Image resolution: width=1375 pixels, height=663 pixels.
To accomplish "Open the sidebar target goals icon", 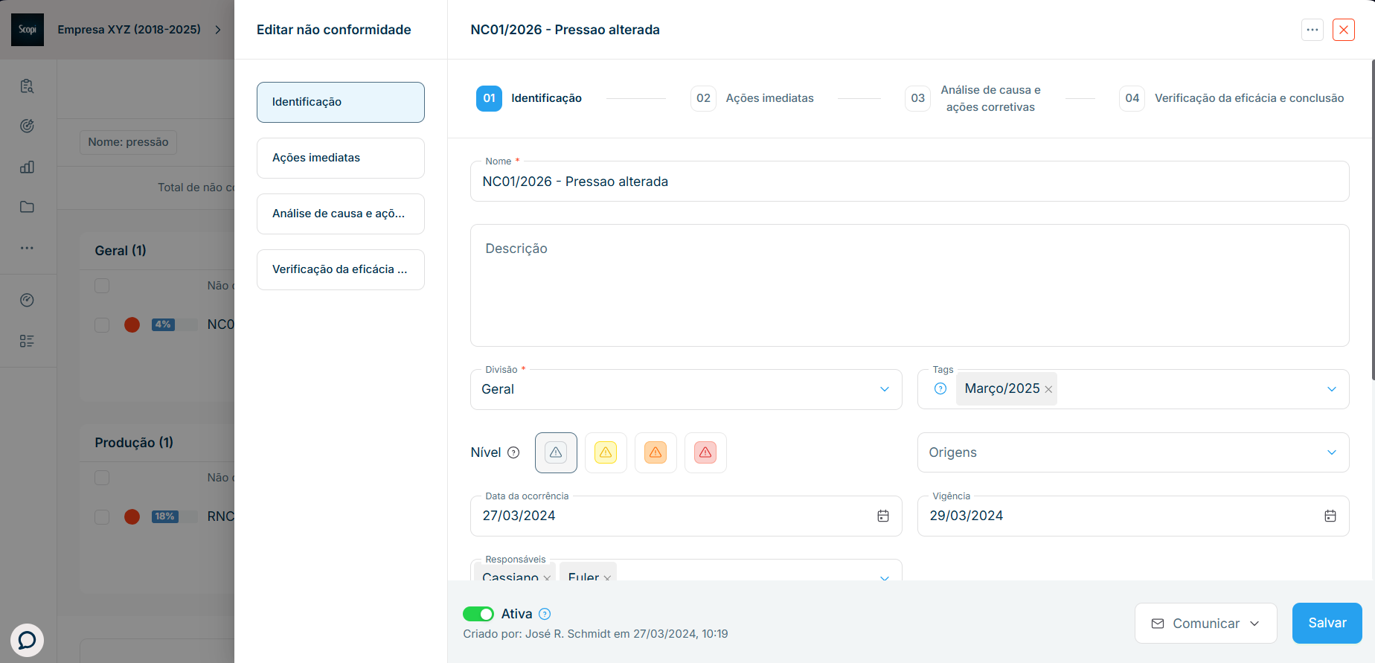I will coord(27,126).
